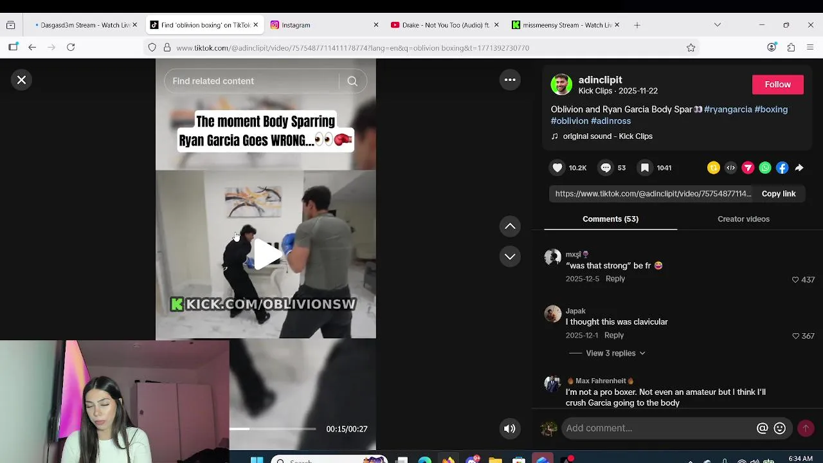
Task: Click the search magnifier in Find related content
Action: (352, 81)
